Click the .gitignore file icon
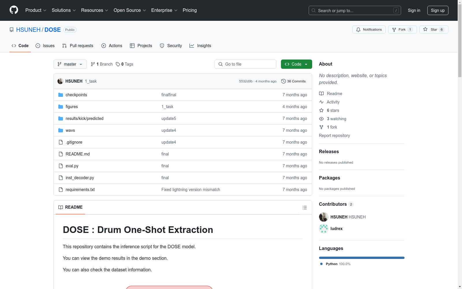Viewport: 462px width, 289px height. (x=61, y=142)
